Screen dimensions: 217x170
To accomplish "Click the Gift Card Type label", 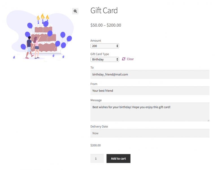I will (x=100, y=54).
